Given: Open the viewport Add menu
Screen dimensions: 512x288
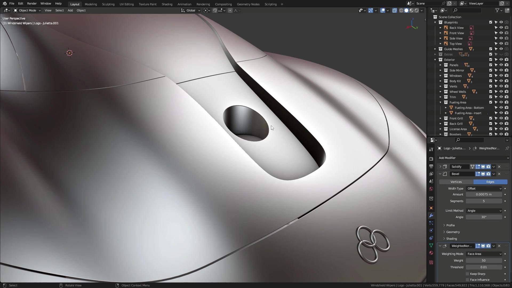Looking at the screenshot, I should click(x=70, y=10).
